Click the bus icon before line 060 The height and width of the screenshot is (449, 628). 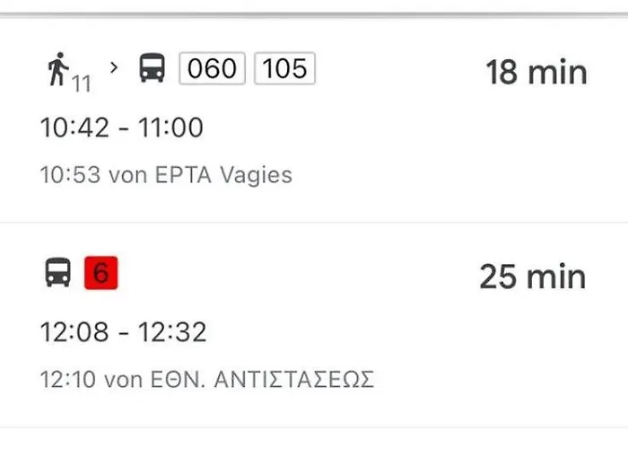pyautogui.click(x=152, y=68)
